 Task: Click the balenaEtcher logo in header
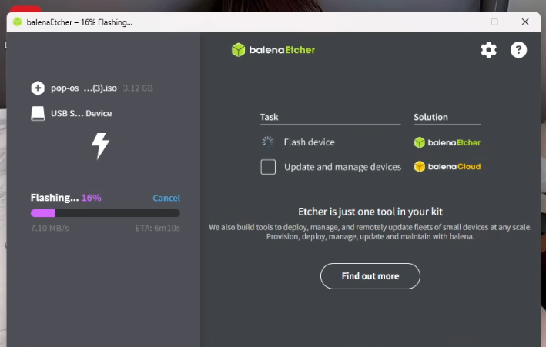click(273, 50)
